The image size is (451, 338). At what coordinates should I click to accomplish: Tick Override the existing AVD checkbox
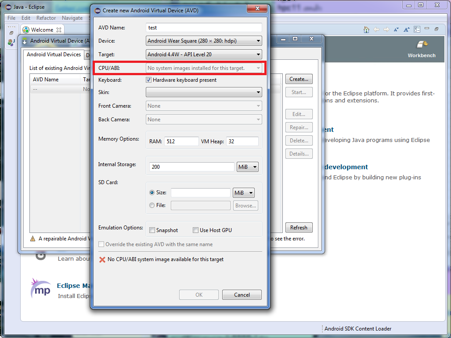coord(101,244)
